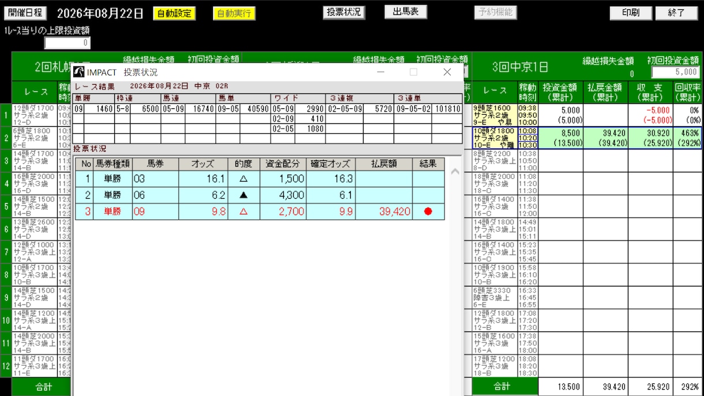Start 自動実行 auto-run button
Image resolution: width=704 pixels, height=396 pixels.
pyautogui.click(x=234, y=13)
